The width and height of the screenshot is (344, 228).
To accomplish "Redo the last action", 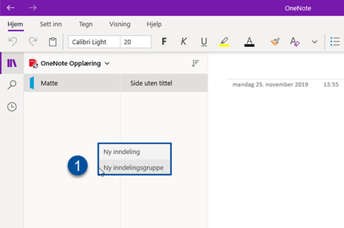I will click(x=33, y=42).
